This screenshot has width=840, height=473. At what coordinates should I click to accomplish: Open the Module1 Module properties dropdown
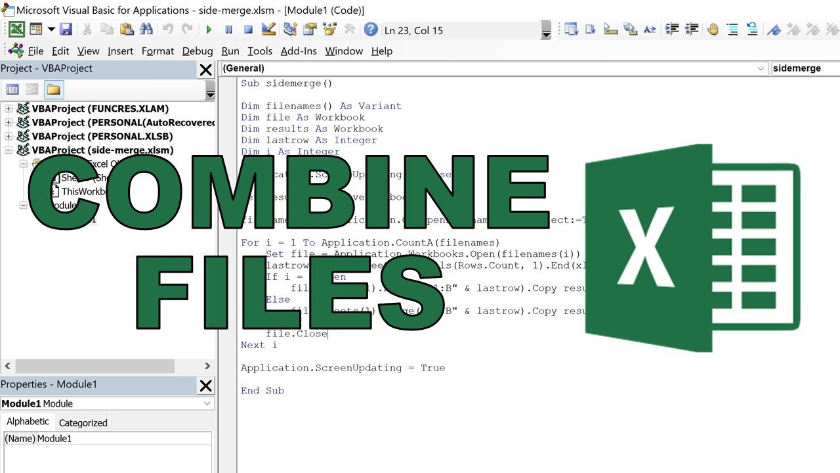click(x=207, y=403)
